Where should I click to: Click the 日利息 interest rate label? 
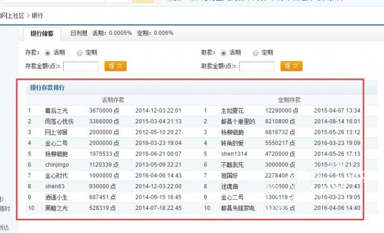click(79, 33)
